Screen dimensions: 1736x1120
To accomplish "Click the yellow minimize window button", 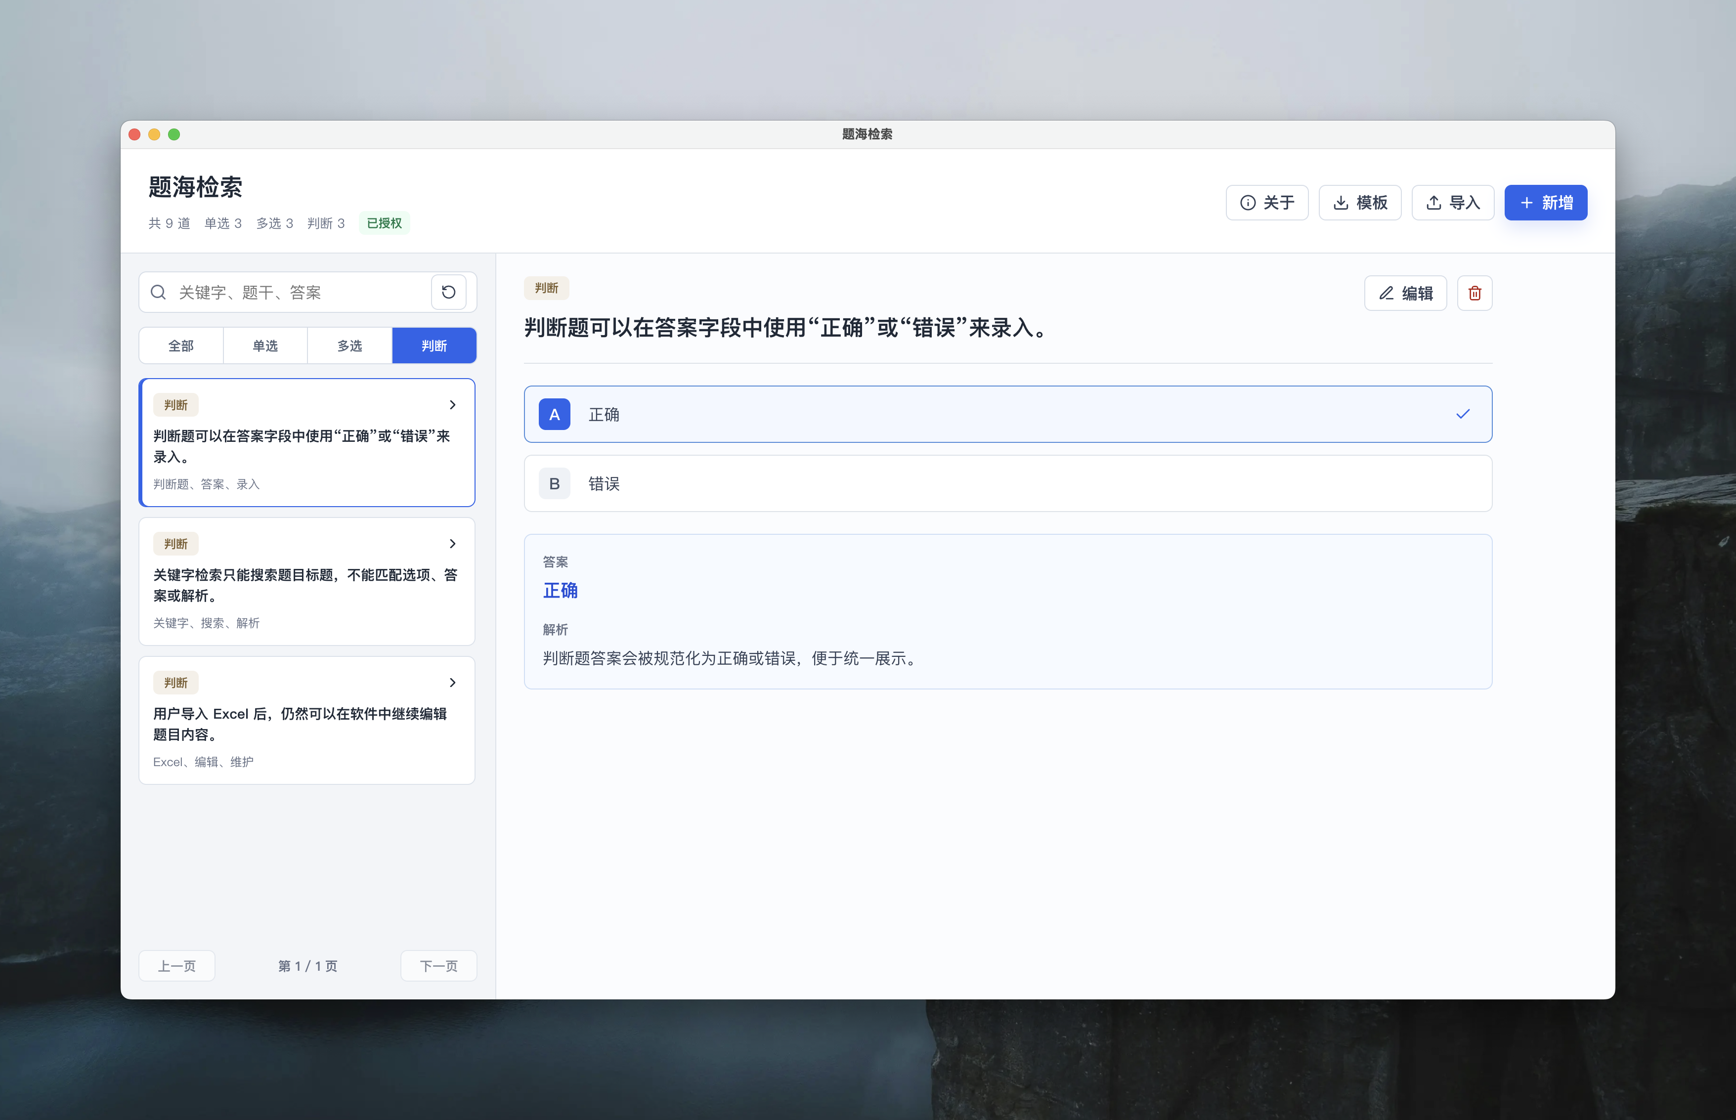I will pyautogui.click(x=154, y=134).
